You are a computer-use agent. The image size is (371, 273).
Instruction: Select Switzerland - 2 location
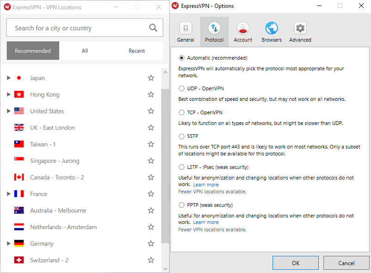point(81,260)
